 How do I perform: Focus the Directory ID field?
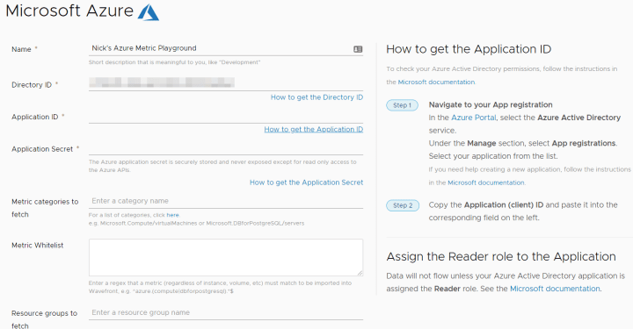226,83
